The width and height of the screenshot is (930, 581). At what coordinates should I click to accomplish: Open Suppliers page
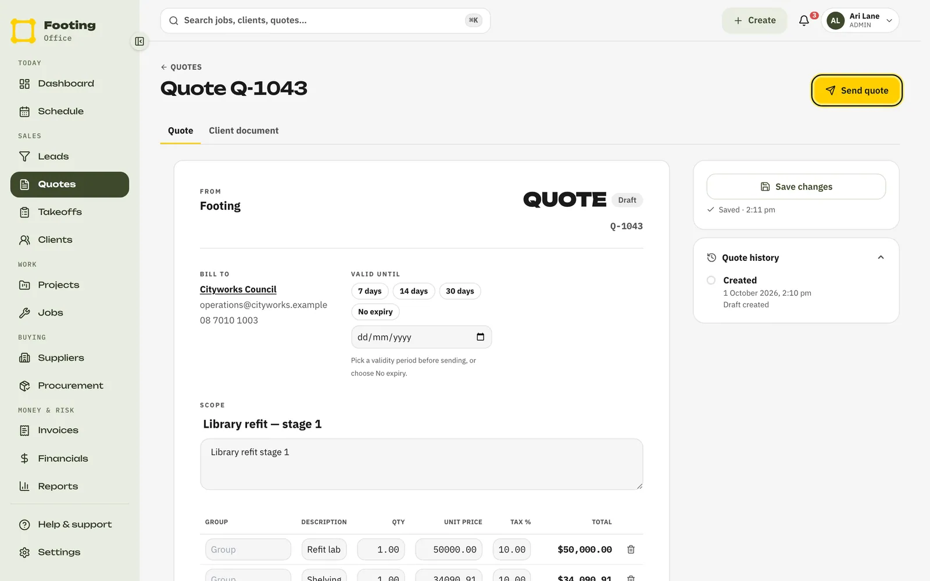click(70, 358)
